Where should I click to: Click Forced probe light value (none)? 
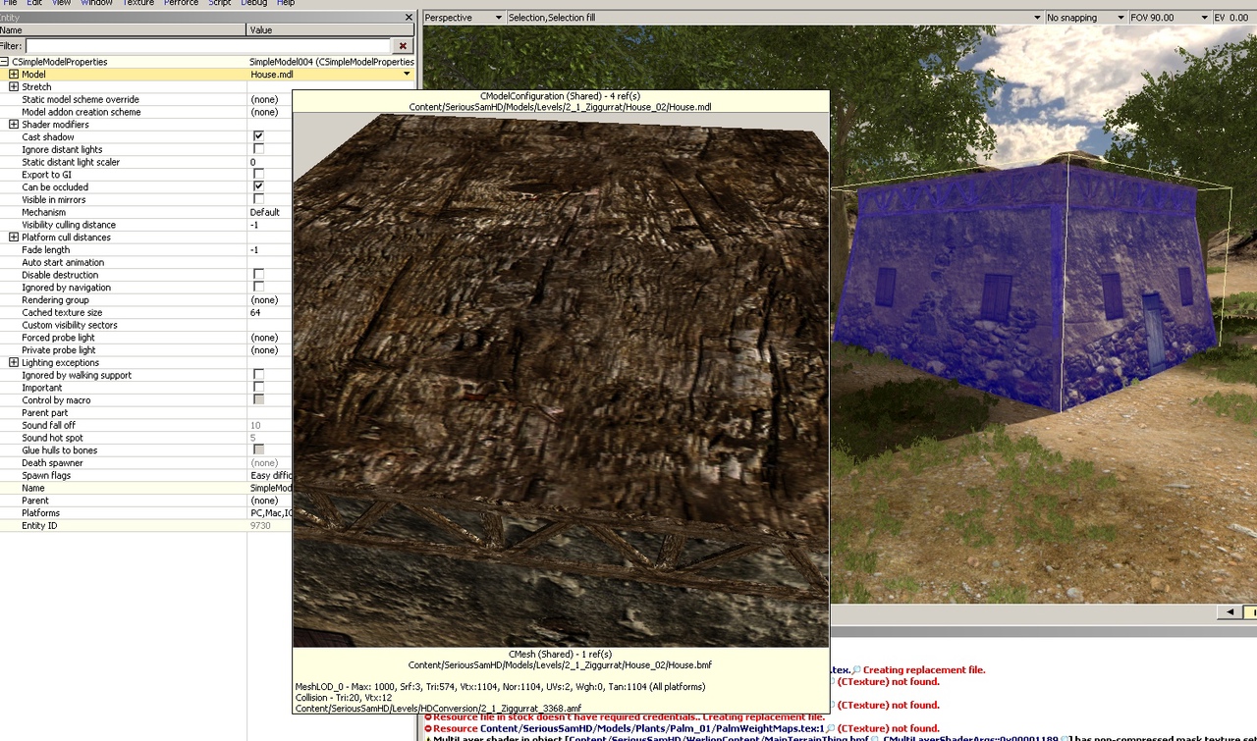(x=264, y=338)
